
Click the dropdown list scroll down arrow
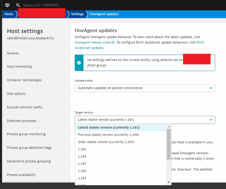point(169,182)
